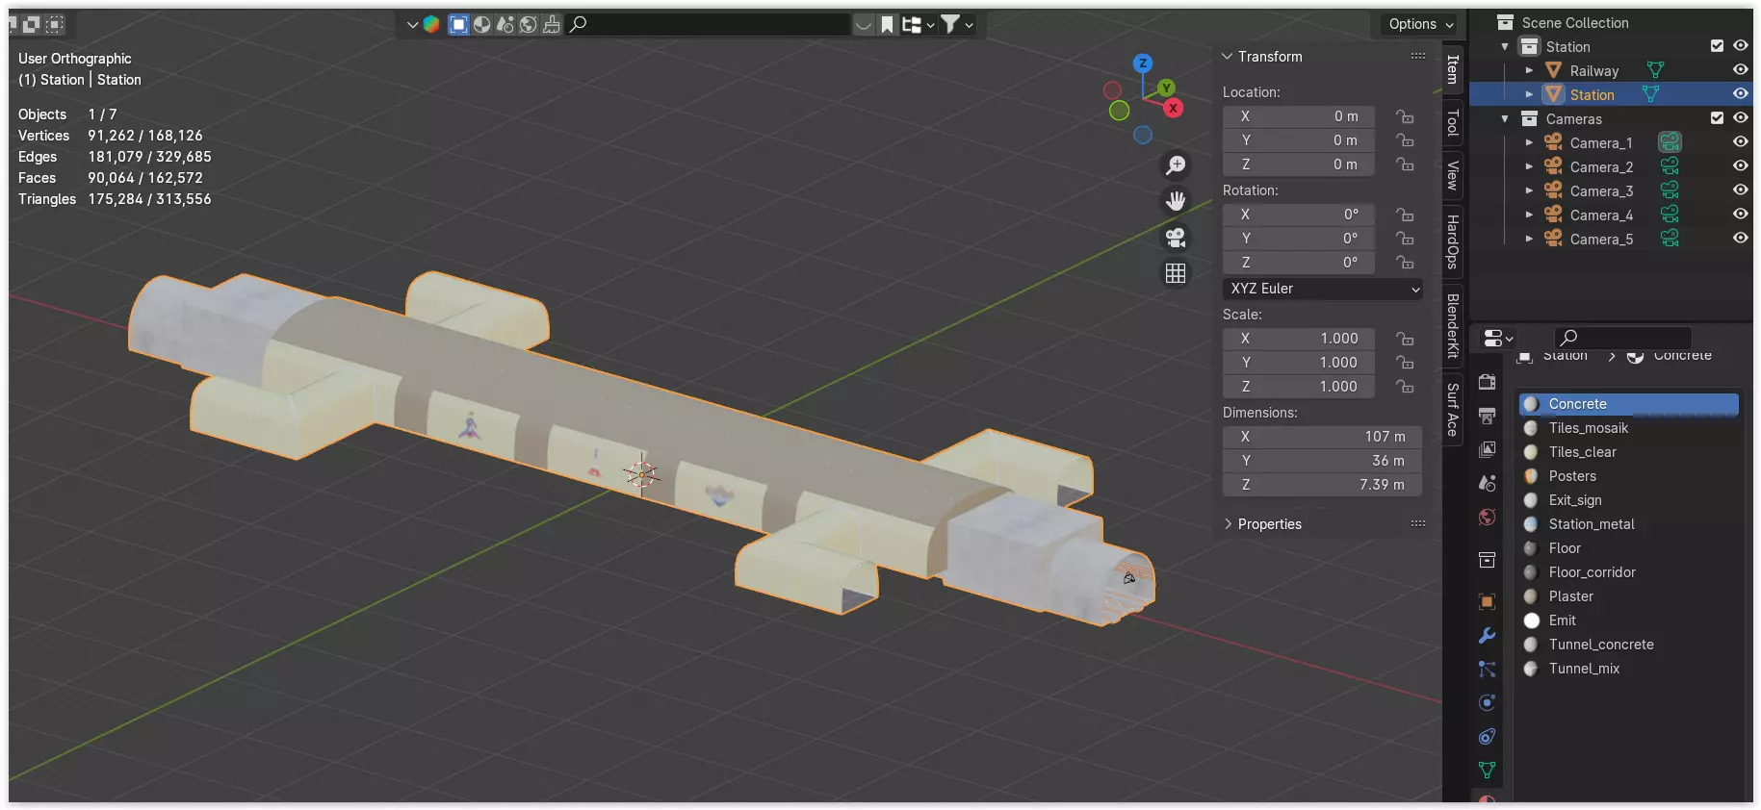Click the viewport zoom magnifier icon
Image resolution: width=1761 pixels, height=810 pixels.
tap(1176, 165)
